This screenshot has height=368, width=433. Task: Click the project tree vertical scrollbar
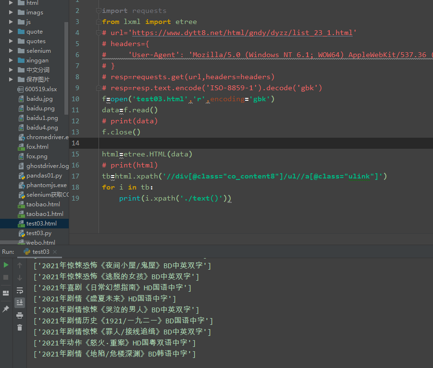point(66,67)
